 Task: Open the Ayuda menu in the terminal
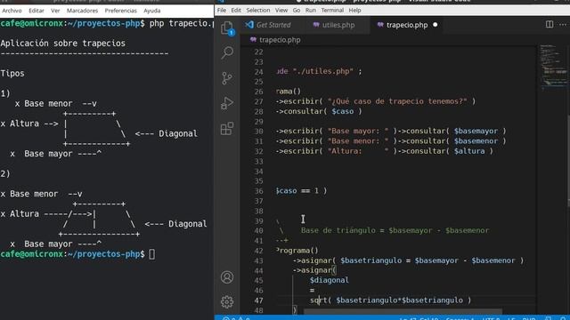click(x=152, y=11)
